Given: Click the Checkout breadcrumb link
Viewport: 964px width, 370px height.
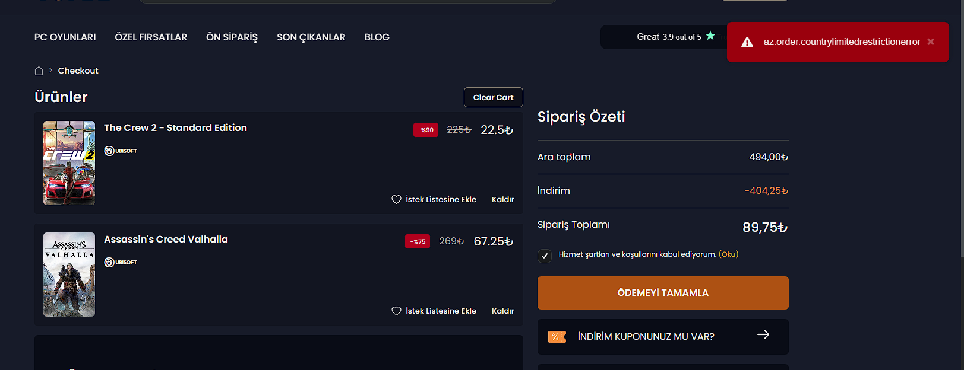Looking at the screenshot, I should pyautogui.click(x=78, y=71).
